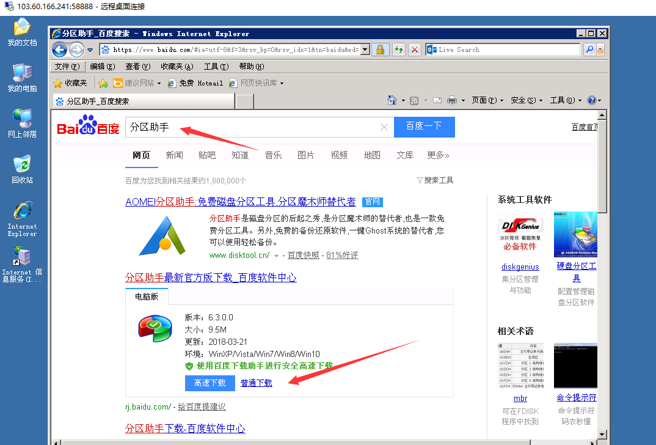Click the 百度快照 link

pyautogui.click(x=304, y=256)
